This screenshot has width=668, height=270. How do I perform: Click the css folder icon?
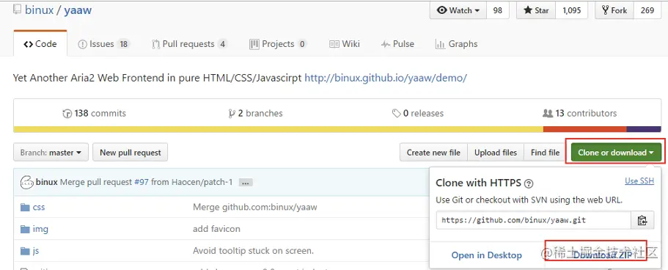(x=25, y=208)
